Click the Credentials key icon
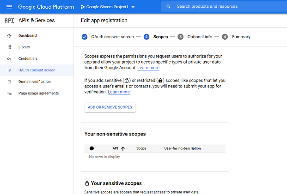287x194 pixels. [x=9, y=59]
